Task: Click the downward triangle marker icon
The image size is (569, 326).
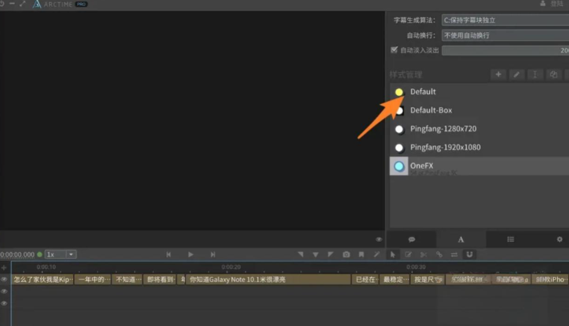Action: (316, 254)
